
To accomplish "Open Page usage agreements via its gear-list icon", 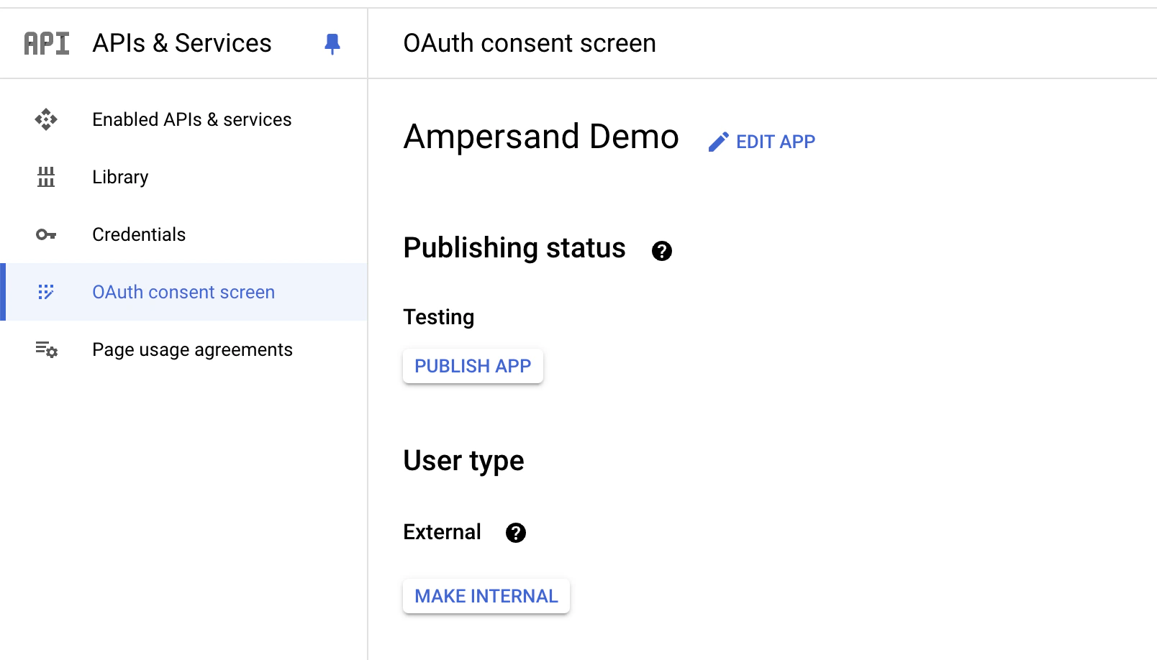I will pyautogui.click(x=45, y=349).
